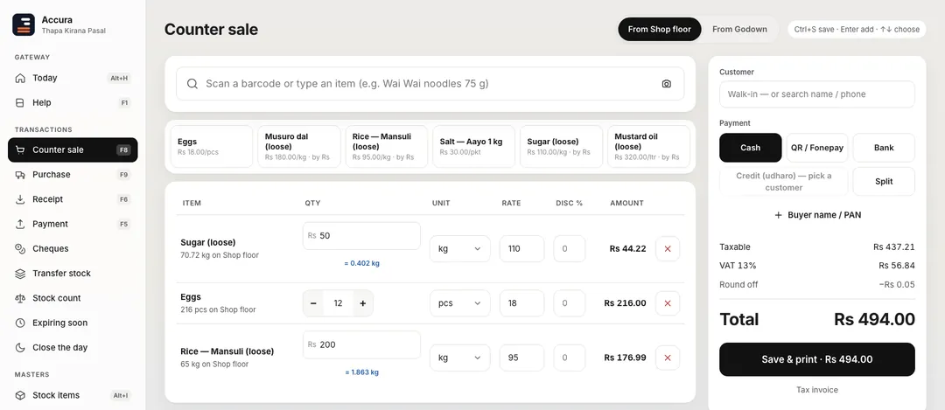Remove the Rice — Mansuli line item
The width and height of the screenshot is (945, 410).
point(667,358)
